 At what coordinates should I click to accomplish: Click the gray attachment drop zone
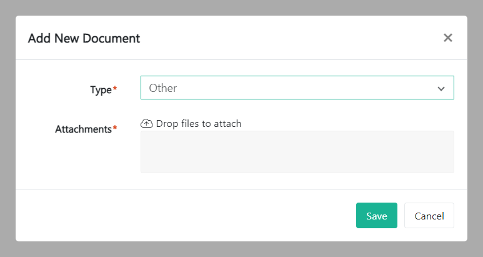click(297, 152)
